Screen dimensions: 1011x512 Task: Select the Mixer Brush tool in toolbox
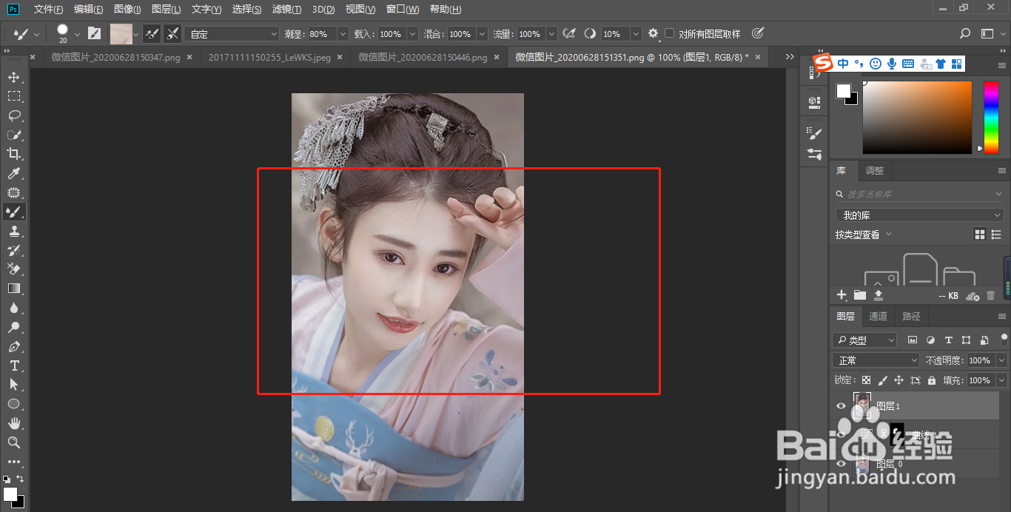[13, 212]
